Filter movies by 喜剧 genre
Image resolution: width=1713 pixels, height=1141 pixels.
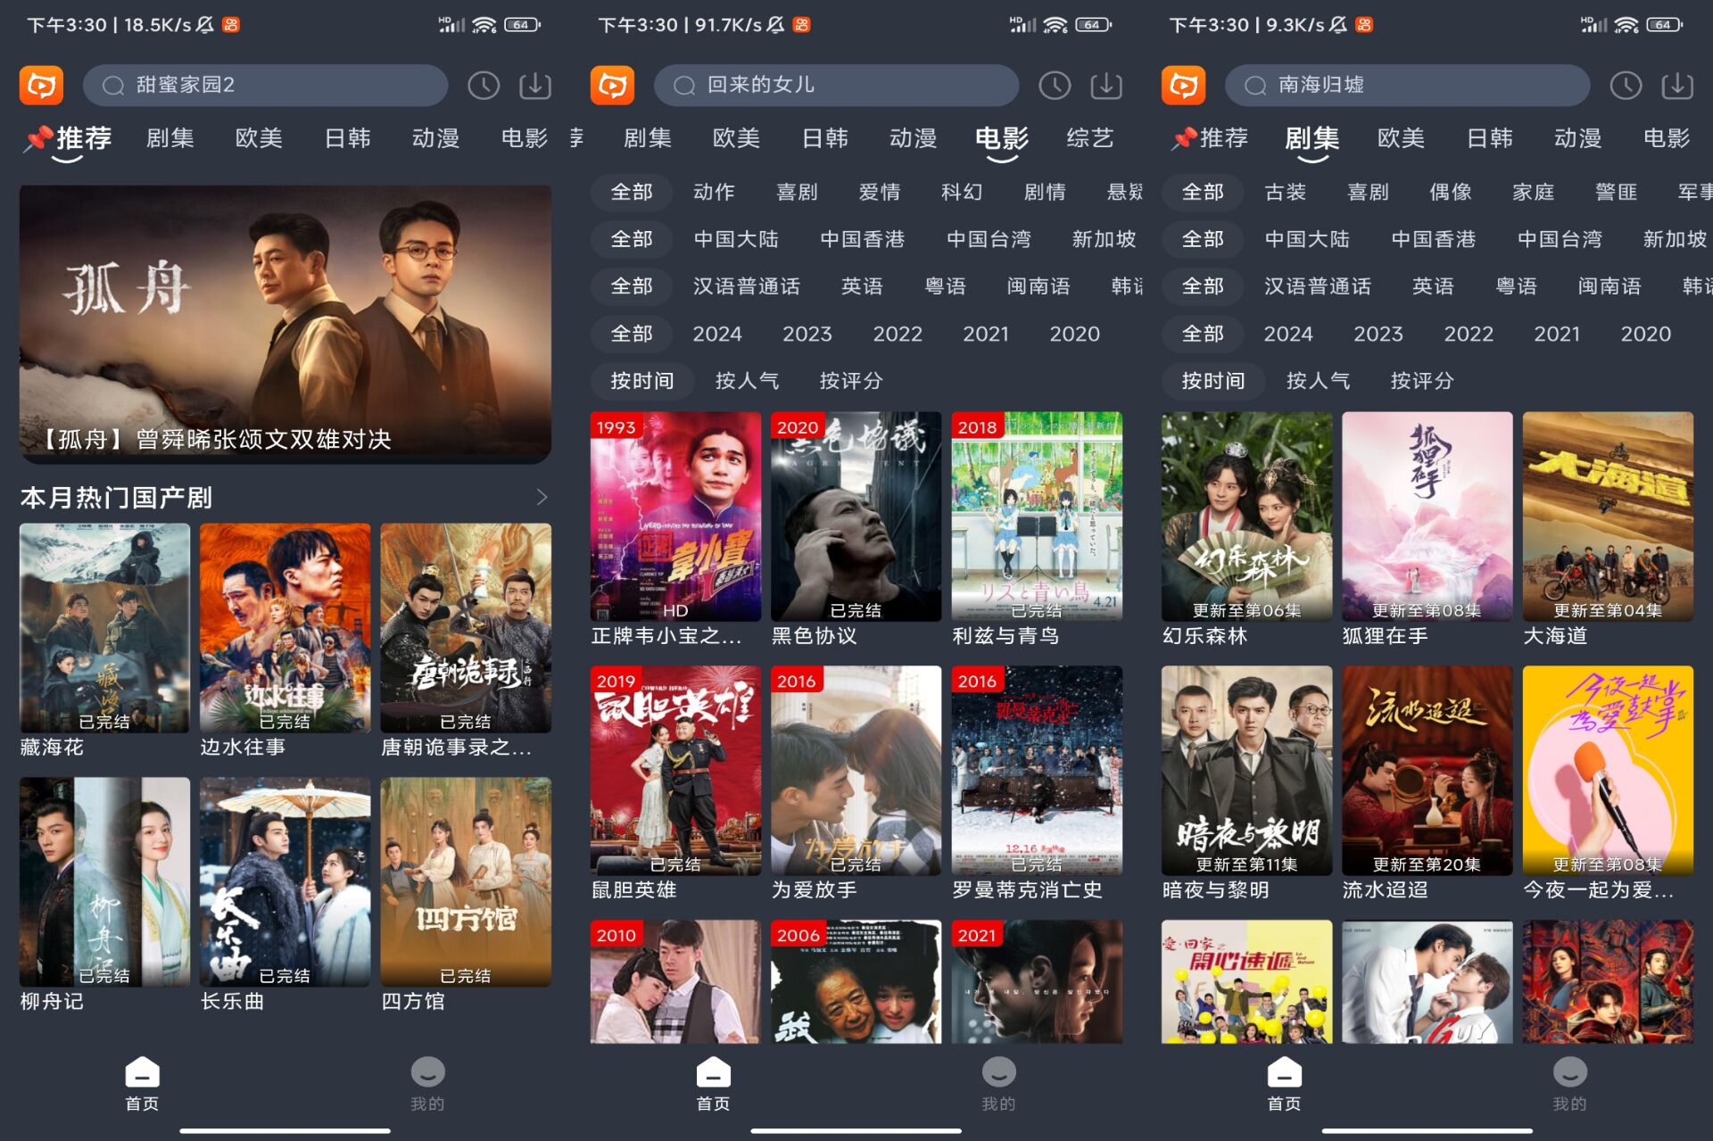pyautogui.click(x=798, y=192)
